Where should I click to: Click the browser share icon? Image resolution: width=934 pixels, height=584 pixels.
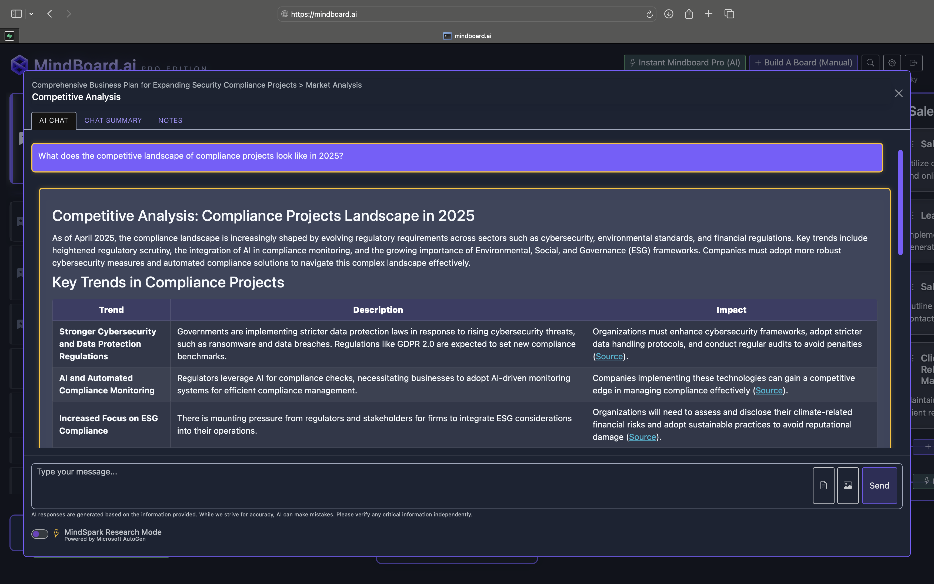[x=689, y=14]
